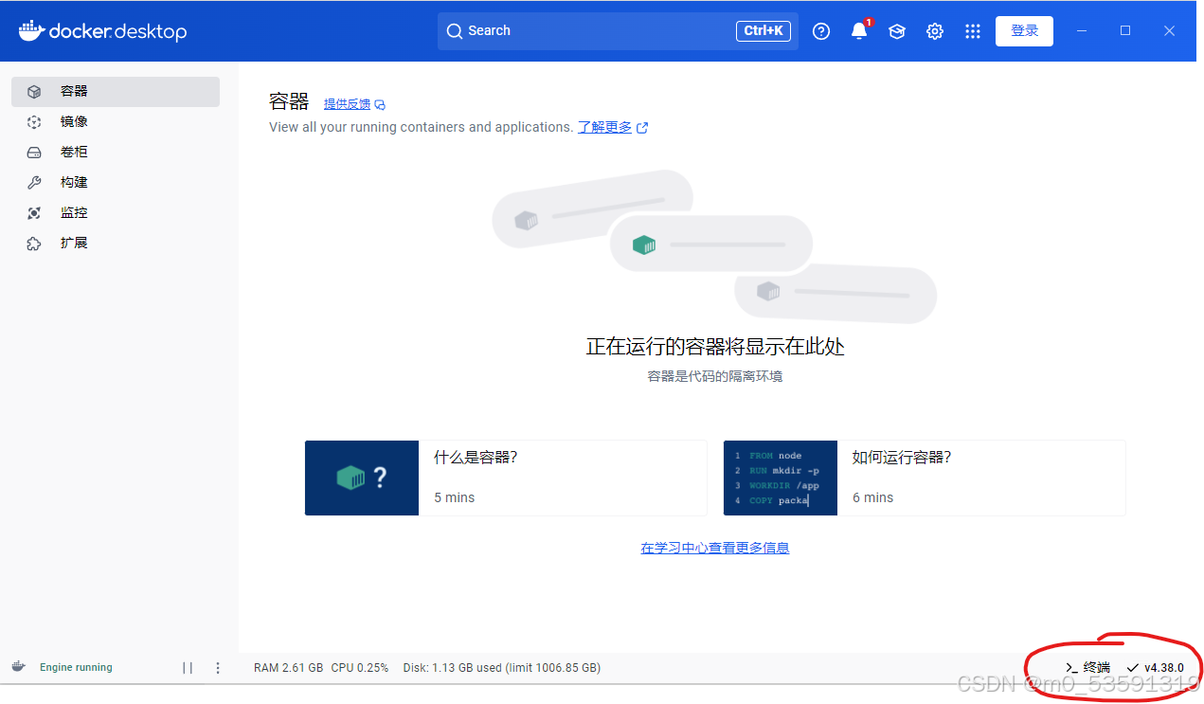Click the v4.38.0 version indicator
Screen dimensions: 1204x704
click(x=1156, y=668)
